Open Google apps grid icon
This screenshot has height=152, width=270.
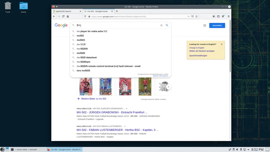pyautogui.click(x=205, y=25)
